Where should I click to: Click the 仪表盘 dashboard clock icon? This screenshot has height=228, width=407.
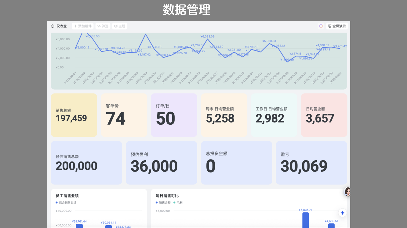[53, 26]
